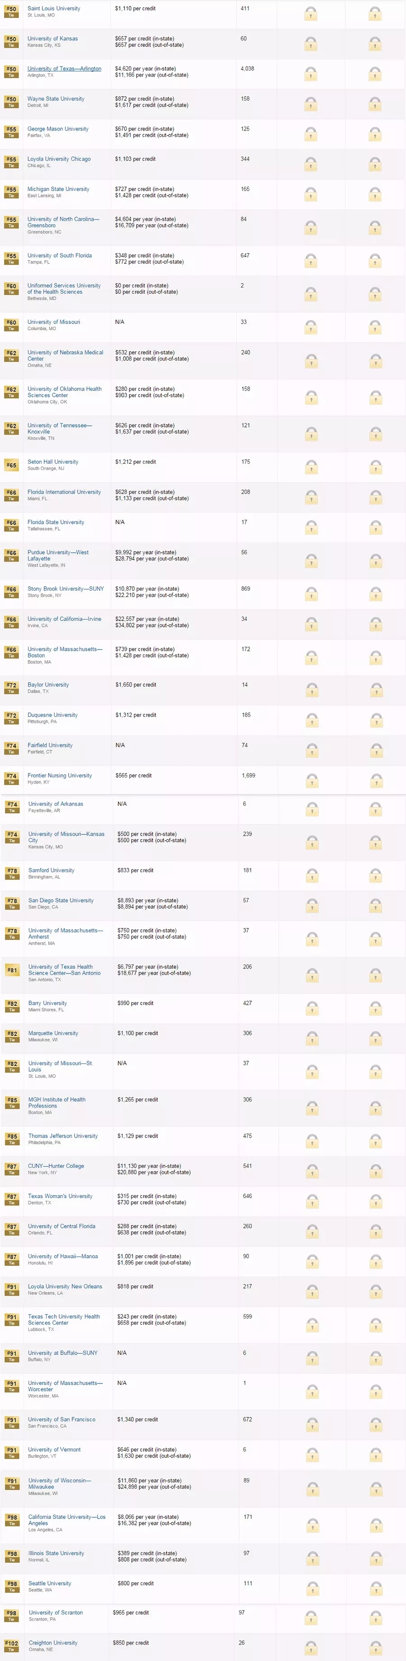Open the University of Vermont link

pyautogui.click(x=55, y=1449)
